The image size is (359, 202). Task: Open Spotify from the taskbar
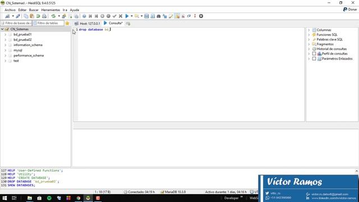[49, 198]
